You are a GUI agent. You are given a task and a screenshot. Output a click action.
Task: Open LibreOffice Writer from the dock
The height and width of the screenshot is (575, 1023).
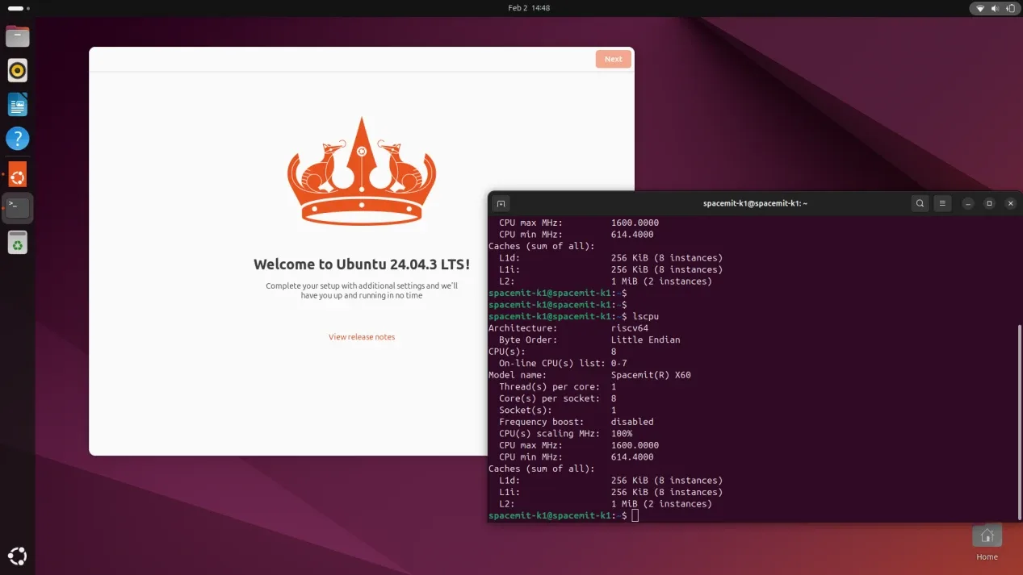(x=17, y=104)
